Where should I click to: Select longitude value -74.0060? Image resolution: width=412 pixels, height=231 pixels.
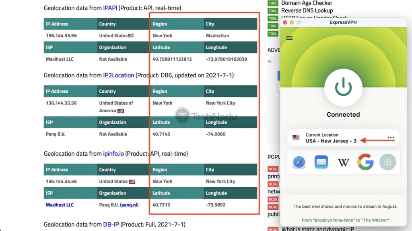click(216, 134)
